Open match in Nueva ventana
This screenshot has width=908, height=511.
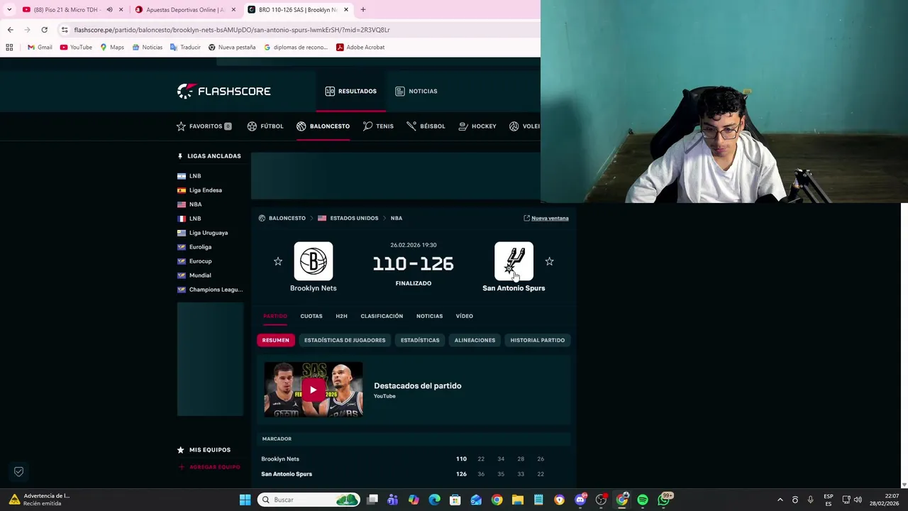(x=546, y=218)
